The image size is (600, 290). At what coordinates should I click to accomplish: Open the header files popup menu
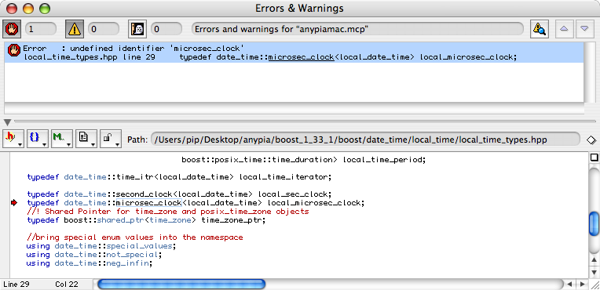coord(13,139)
